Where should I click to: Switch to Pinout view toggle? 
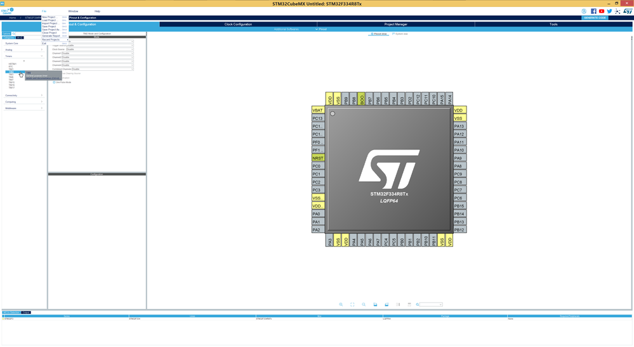click(x=379, y=34)
